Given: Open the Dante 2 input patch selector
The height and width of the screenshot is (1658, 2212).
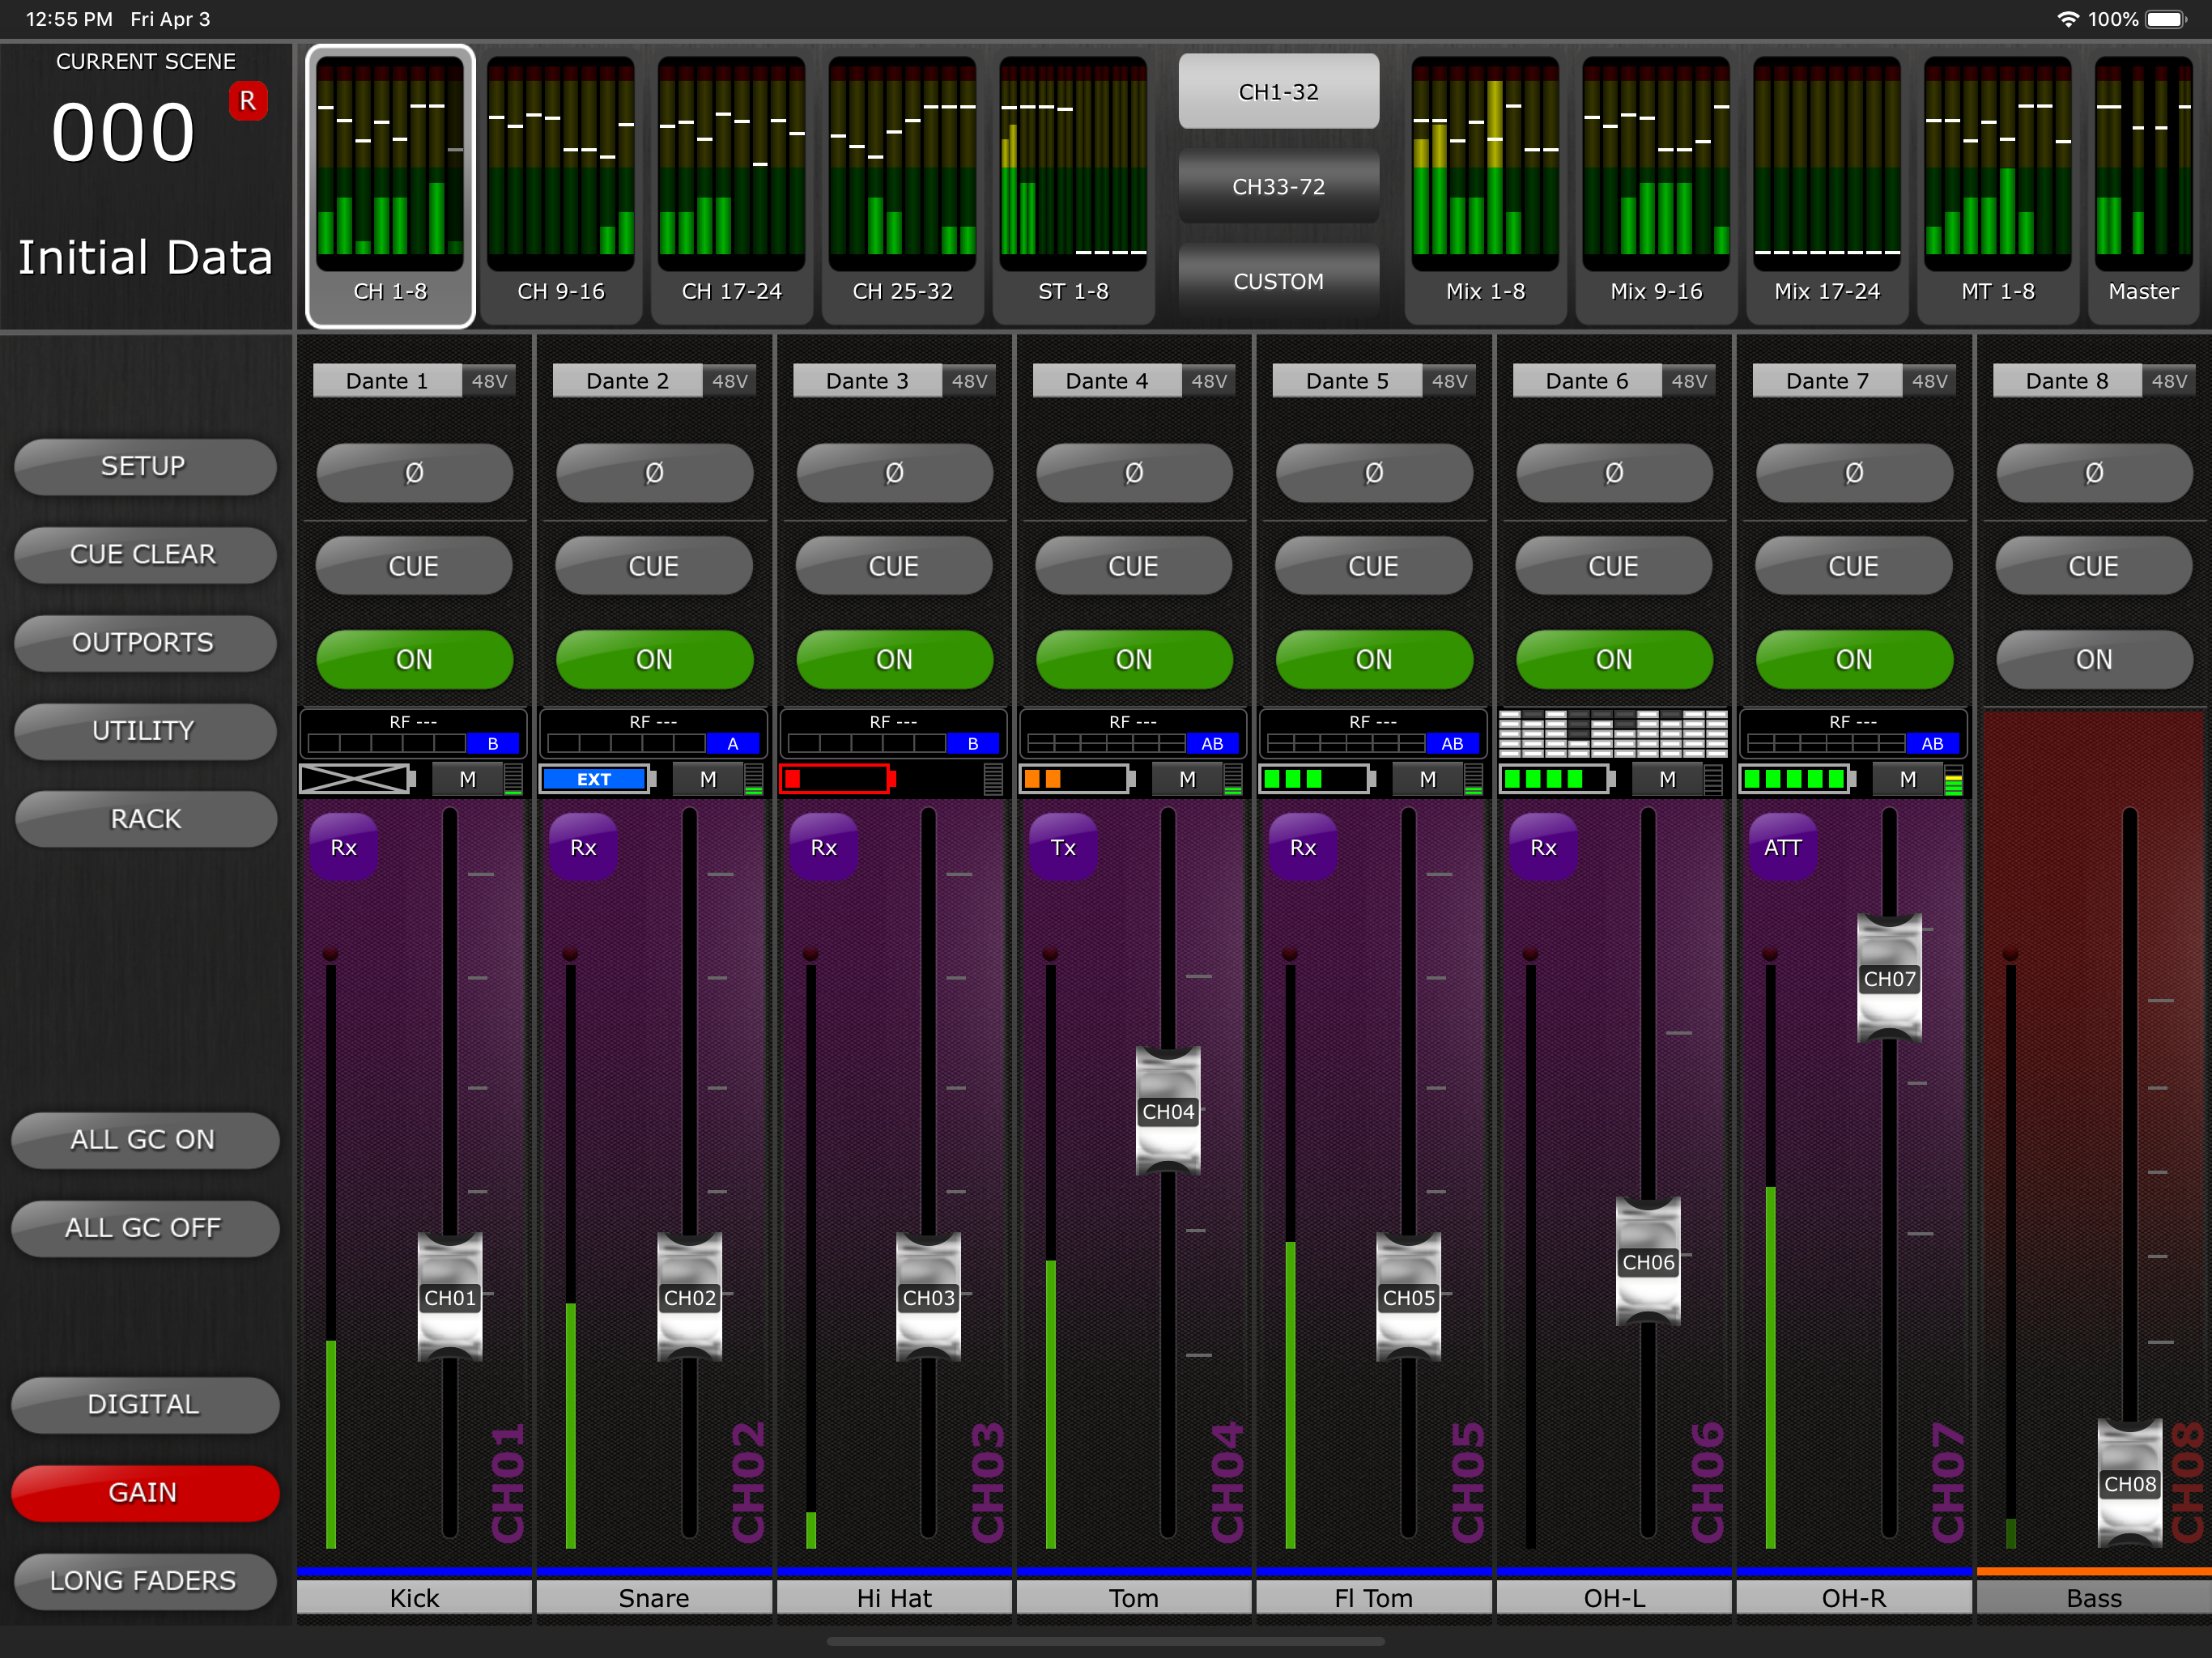Looking at the screenshot, I should (627, 381).
